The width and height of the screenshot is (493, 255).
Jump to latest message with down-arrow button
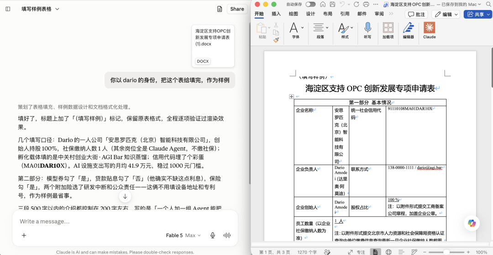click(x=125, y=196)
